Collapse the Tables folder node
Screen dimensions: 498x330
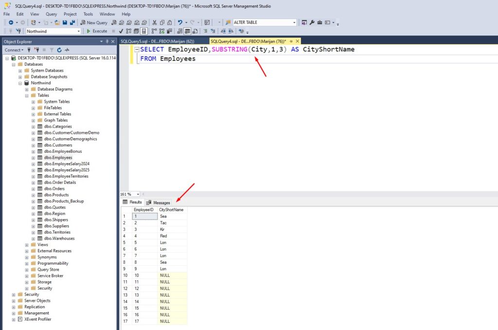coord(27,96)
